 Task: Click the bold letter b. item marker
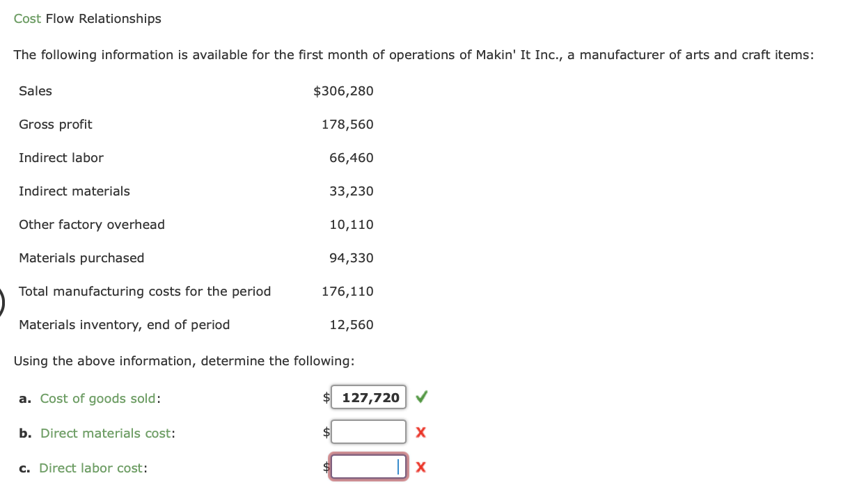[x=24, y=433]
